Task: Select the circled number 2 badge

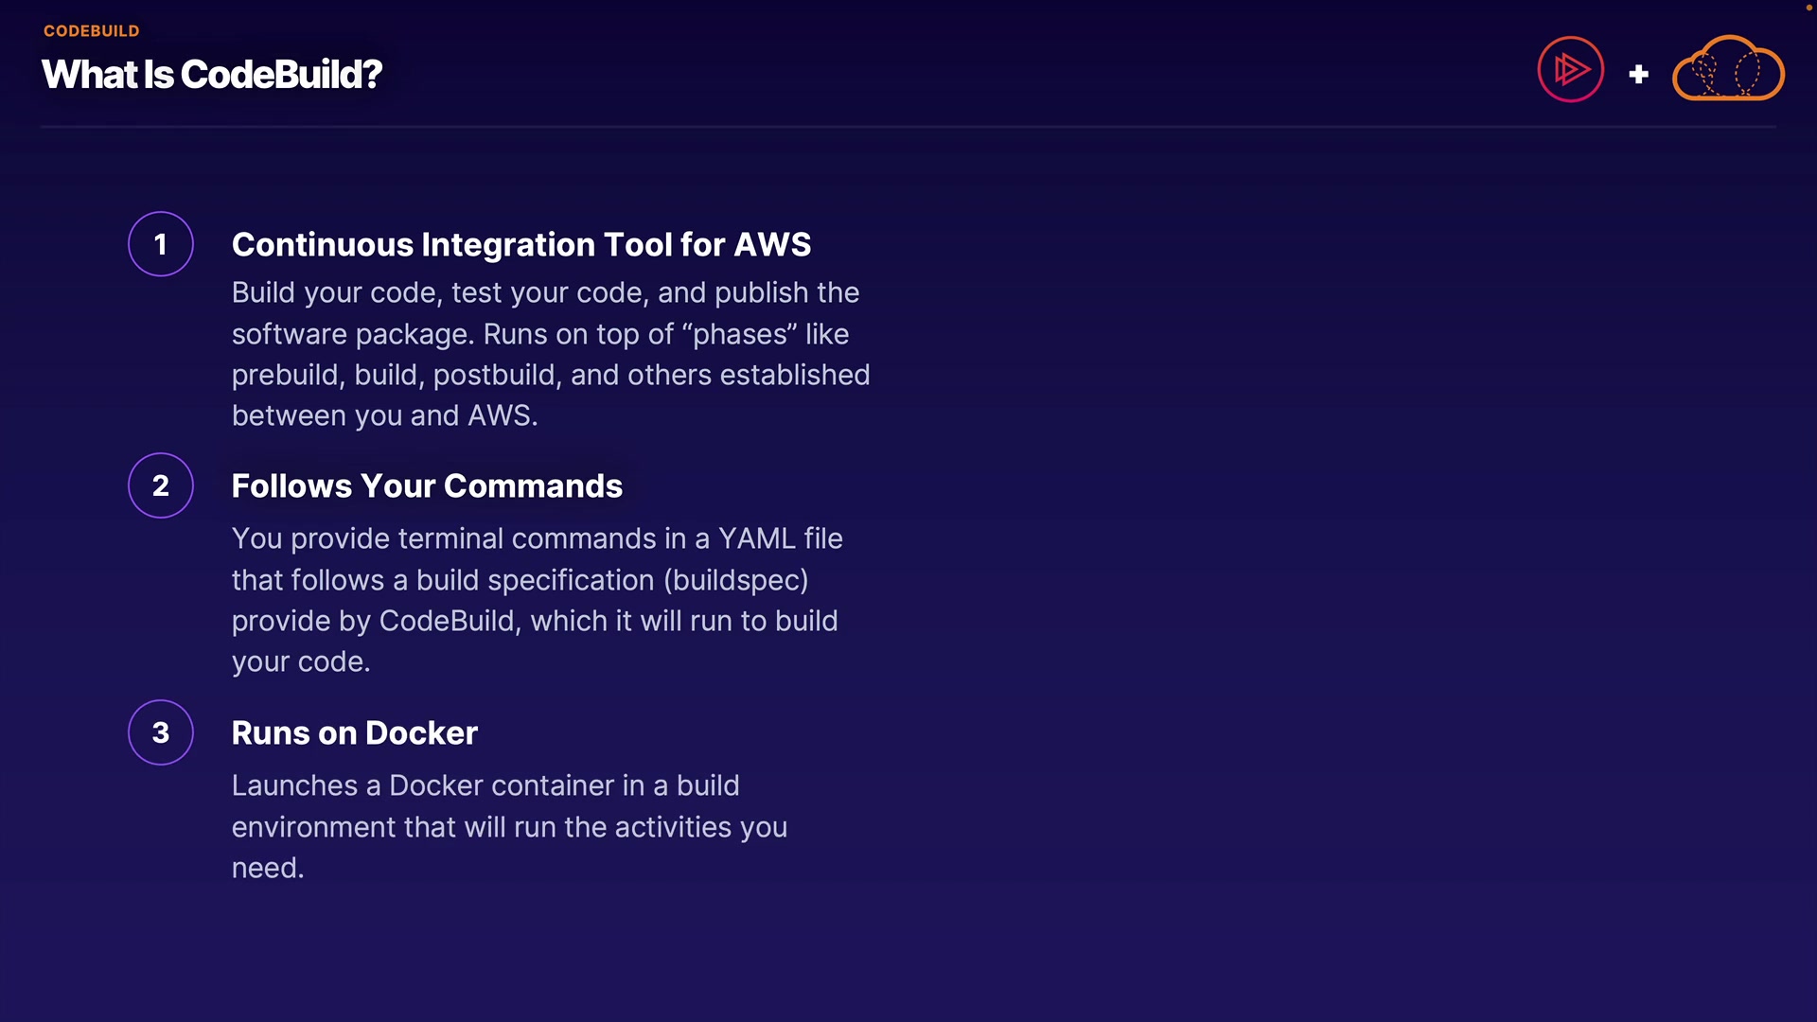Action: point(161,485)
